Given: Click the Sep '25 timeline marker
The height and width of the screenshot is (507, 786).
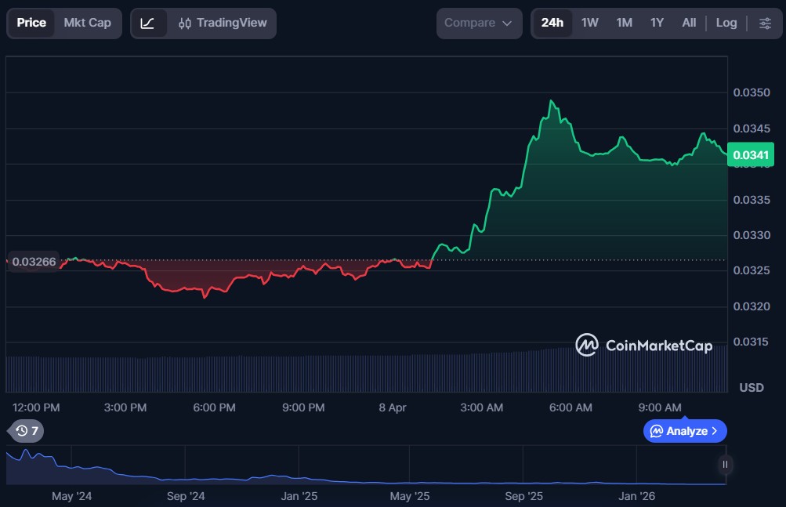Looking at the screenshot, I should click(523, 496).
